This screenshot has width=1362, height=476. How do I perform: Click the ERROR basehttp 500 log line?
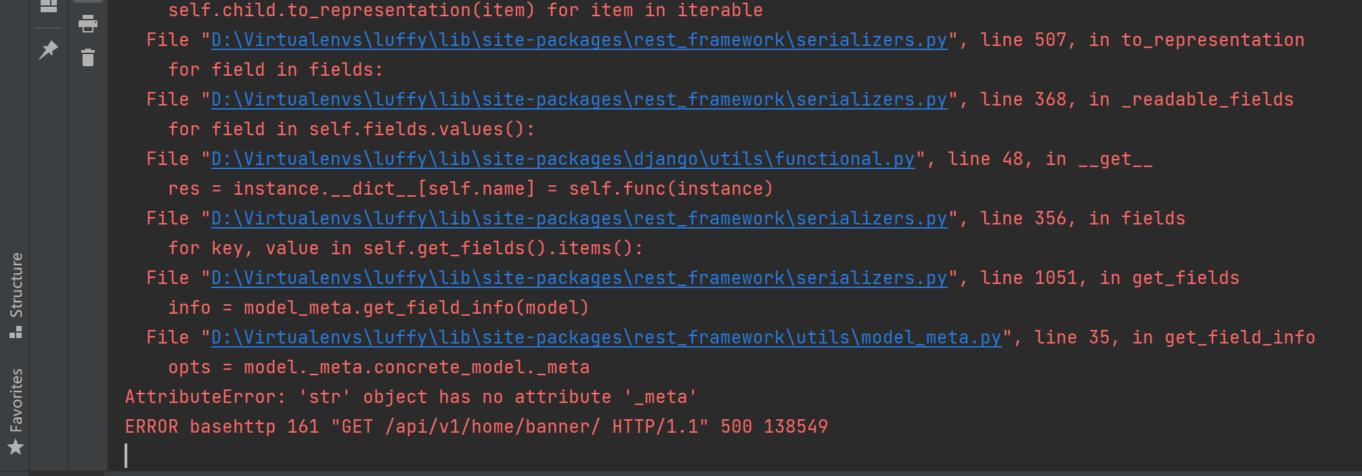click(476, 427)
